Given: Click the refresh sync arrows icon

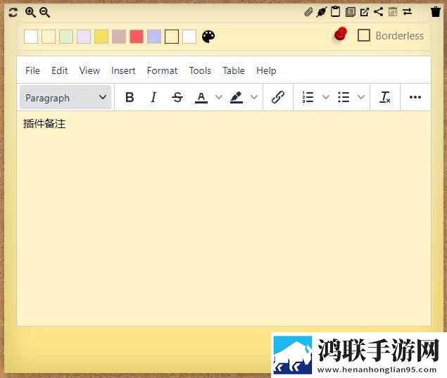Looking at the screenshot, I should 13,12.
